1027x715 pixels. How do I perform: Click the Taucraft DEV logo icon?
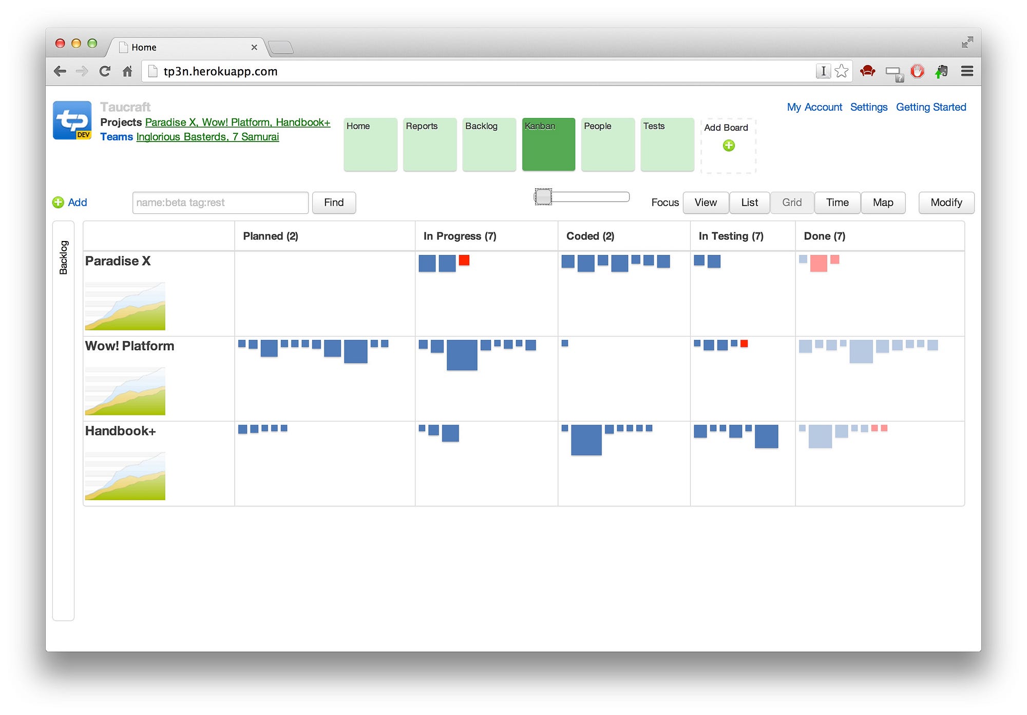coord(72,121)
